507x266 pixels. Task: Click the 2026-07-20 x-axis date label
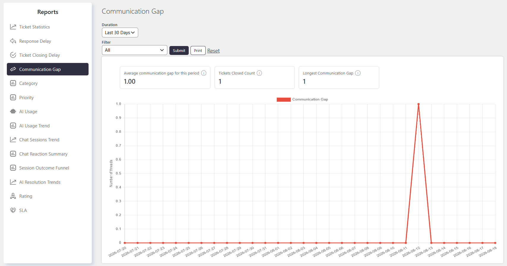(x=118, y=251)
